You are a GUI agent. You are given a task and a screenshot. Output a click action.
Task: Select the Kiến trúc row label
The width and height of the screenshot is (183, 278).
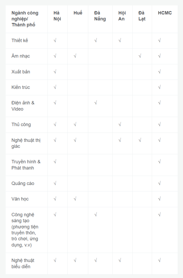click(x=21, y=87)
